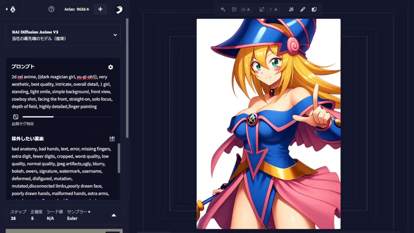414x233 pixels.
Task: Click the enhance sparkles icon in toolbar
Action: [x=223, y=9]
